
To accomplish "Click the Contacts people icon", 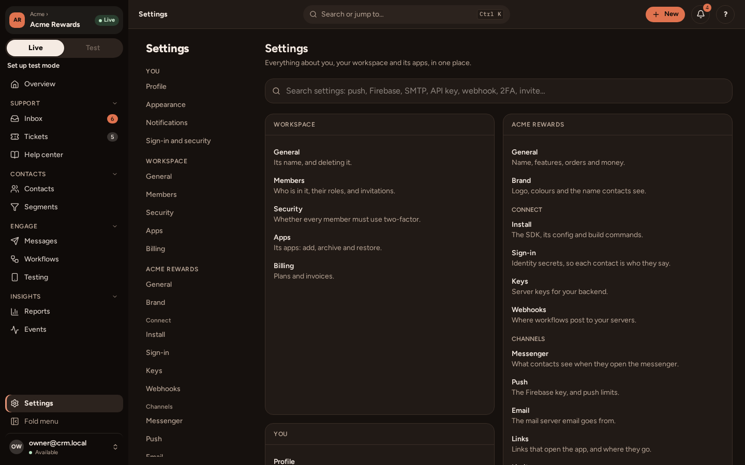I will 15,189.
